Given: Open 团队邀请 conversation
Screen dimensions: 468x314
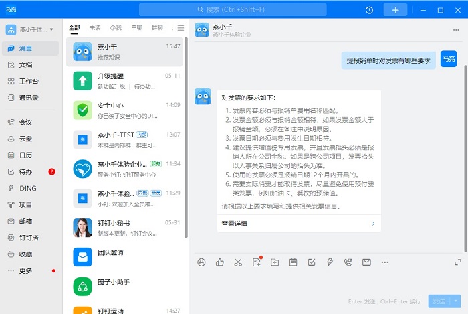Looking at the screenshot, I should pos(124,257).
